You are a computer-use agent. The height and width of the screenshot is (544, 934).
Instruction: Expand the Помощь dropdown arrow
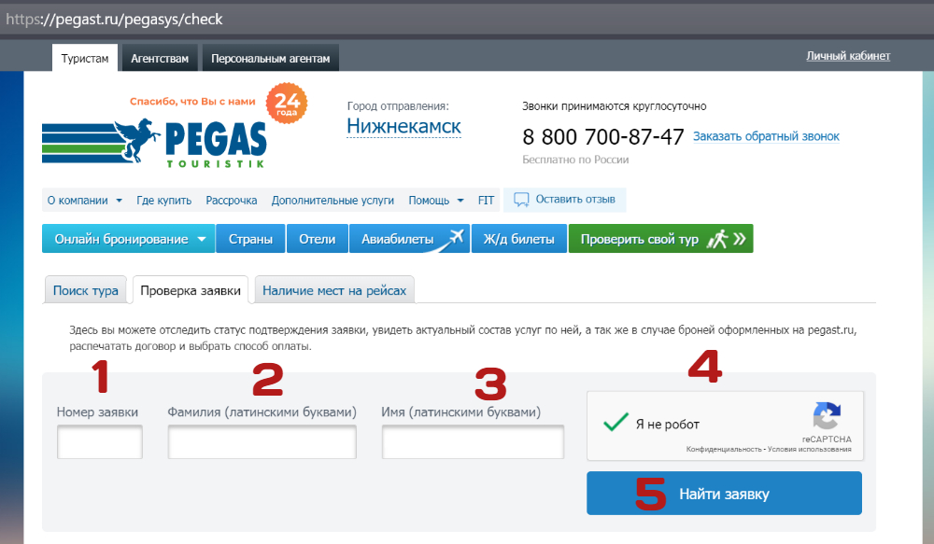click(x=460, y=201)
